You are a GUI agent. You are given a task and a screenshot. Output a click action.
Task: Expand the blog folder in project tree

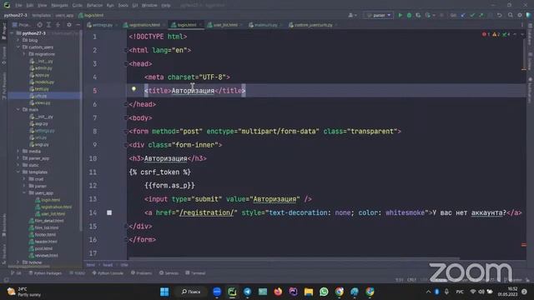18,40
